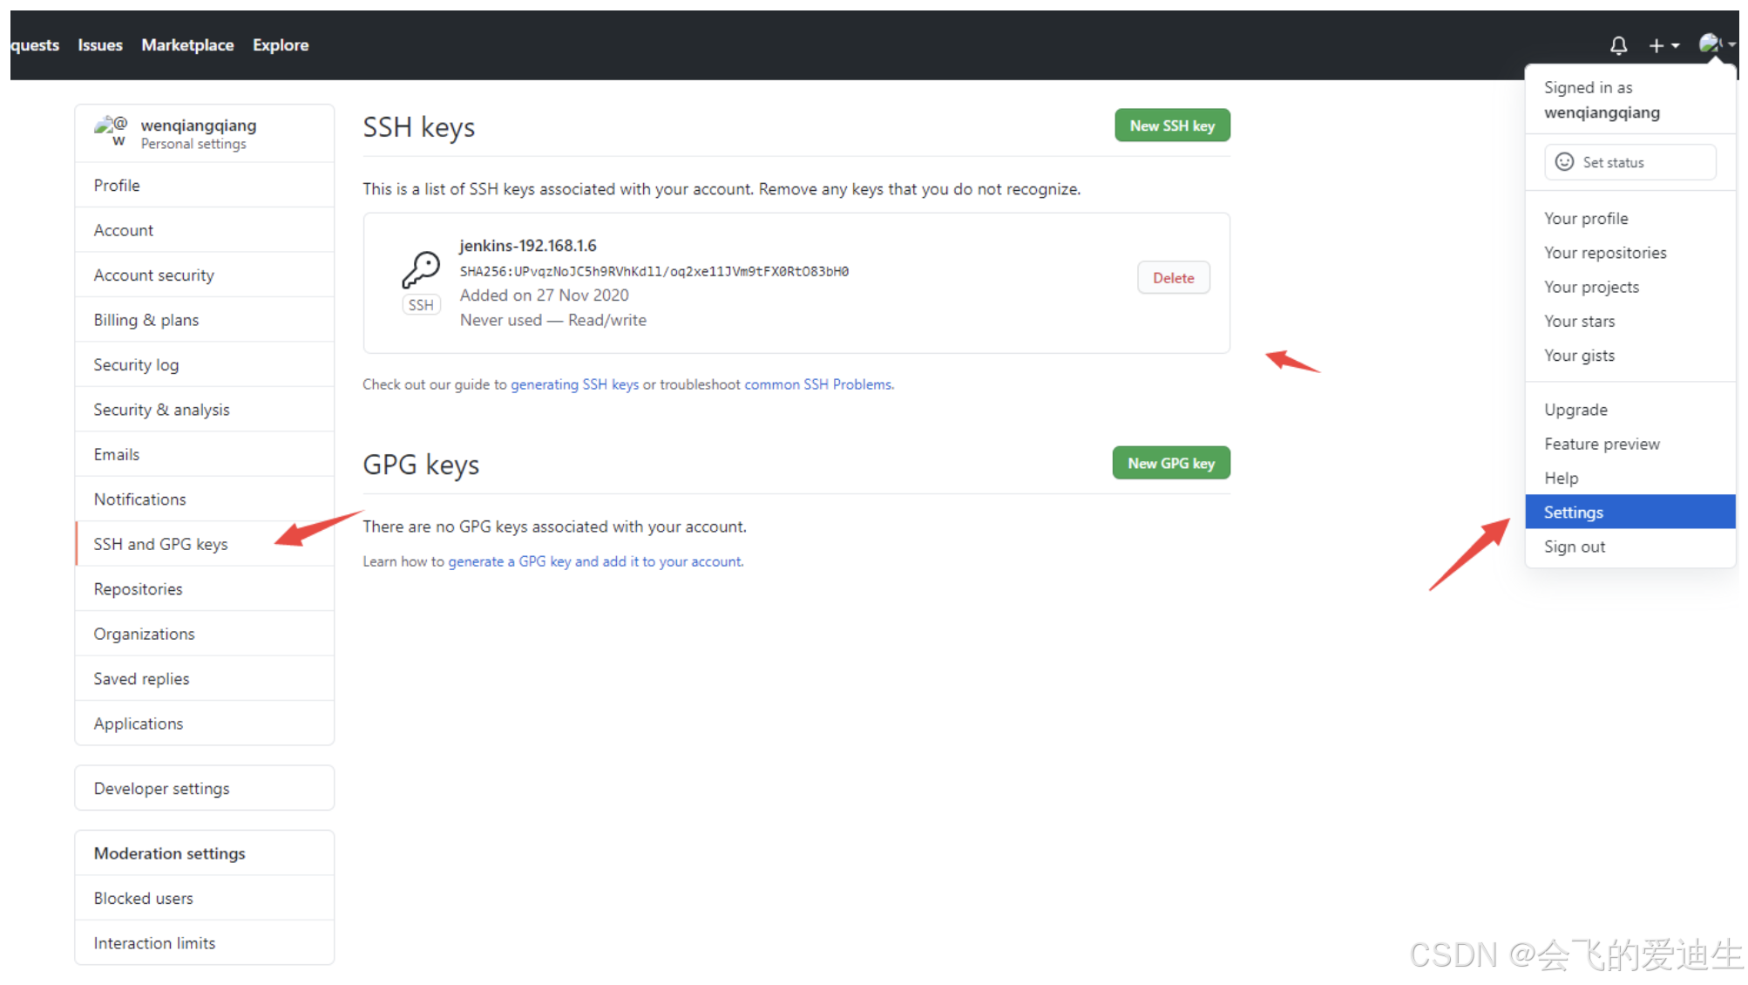Delete the jenkins-192.168.1.6 SSH key
The width and height of the screenshot is (1748, 985).
1173,278
